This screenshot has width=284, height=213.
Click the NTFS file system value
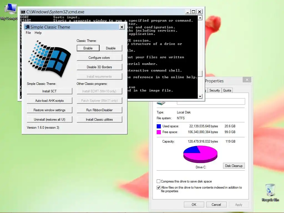coord(181,118)
